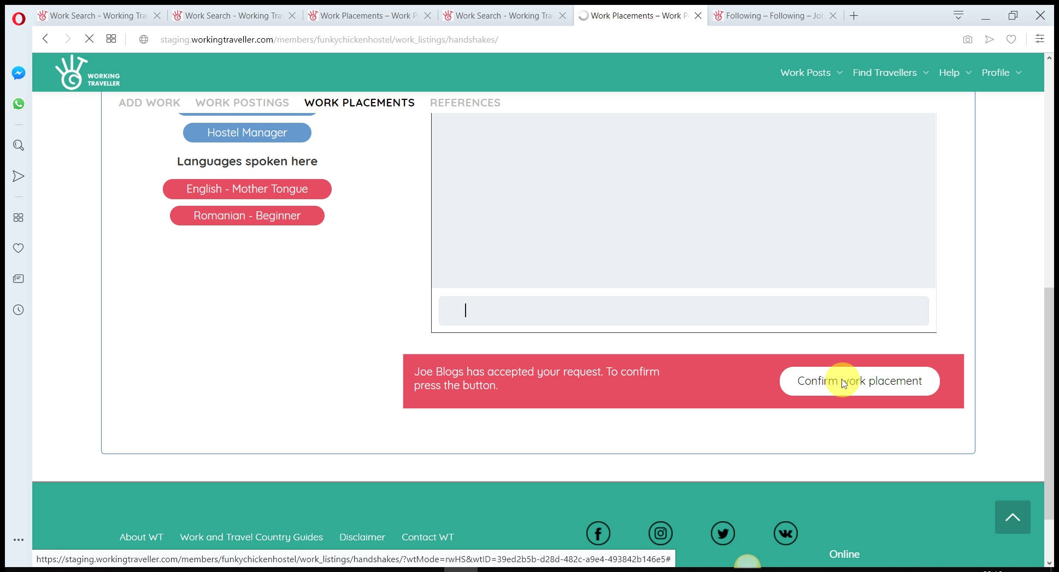Open Work and Travel Country Guides link
Screen dimensions: 1059x572
pos(251,537)
